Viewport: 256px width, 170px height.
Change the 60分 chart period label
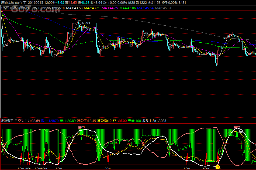[19, 2]
